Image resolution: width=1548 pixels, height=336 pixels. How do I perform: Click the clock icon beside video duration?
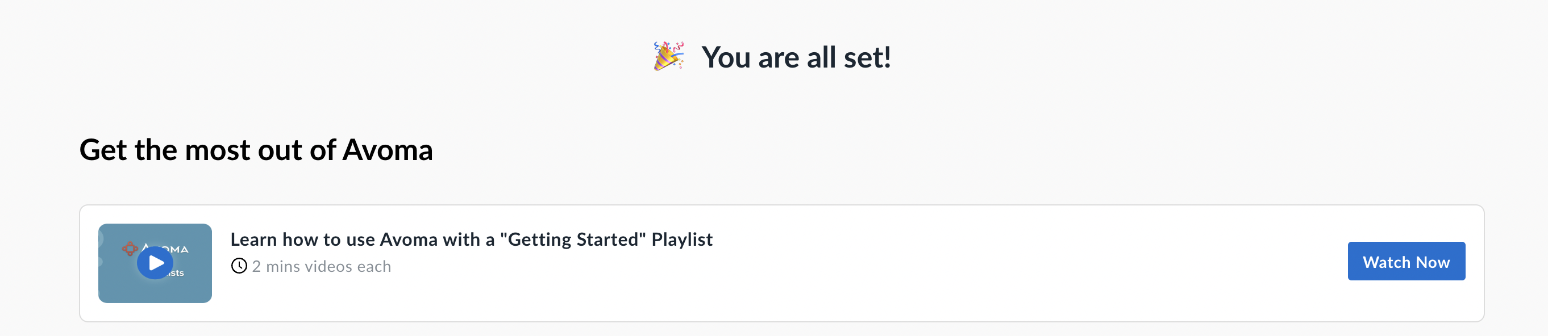pyautogui.click(x=239, y=266)
